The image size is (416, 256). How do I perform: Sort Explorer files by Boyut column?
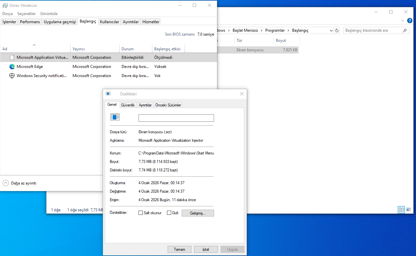tap(287, 40)
